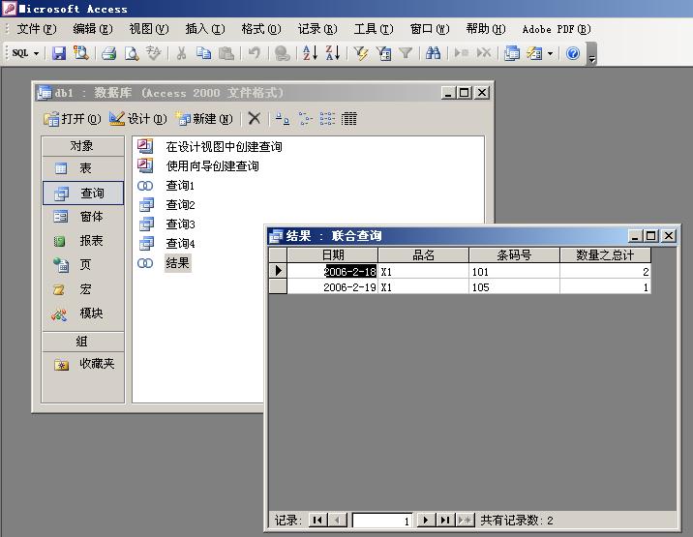
Task: Show the database window icon
Action: tap(512, 53)
